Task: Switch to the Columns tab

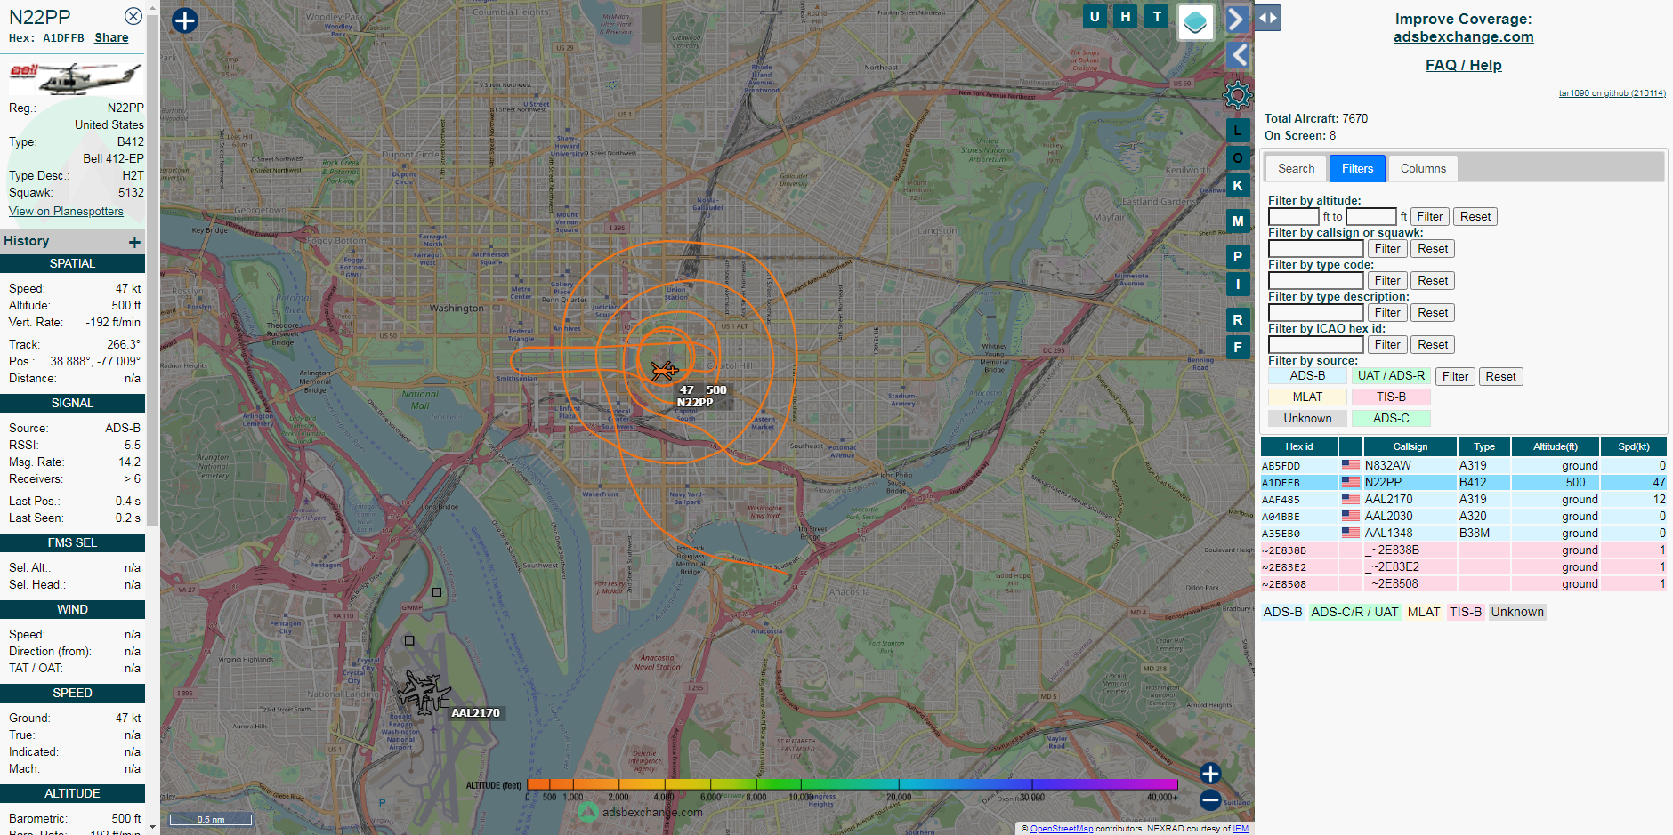Action: 1423,168
